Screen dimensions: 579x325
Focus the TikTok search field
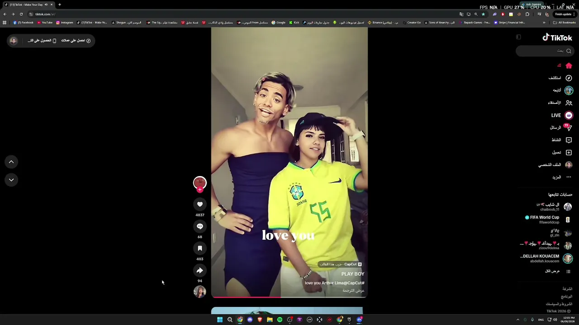point(545,51)
